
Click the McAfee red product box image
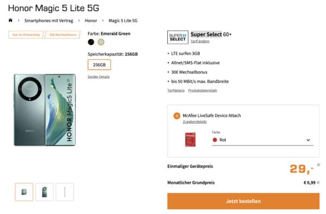(190, 139)
